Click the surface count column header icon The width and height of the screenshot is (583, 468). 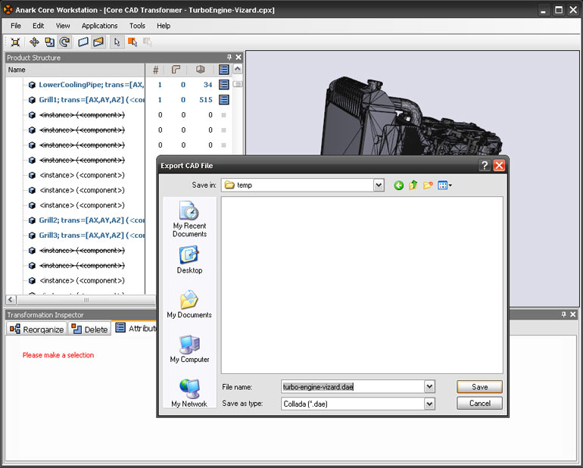click(176, 70)
